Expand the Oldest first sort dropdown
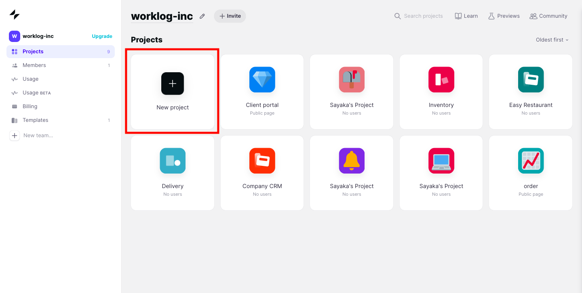 coord(552,40)
